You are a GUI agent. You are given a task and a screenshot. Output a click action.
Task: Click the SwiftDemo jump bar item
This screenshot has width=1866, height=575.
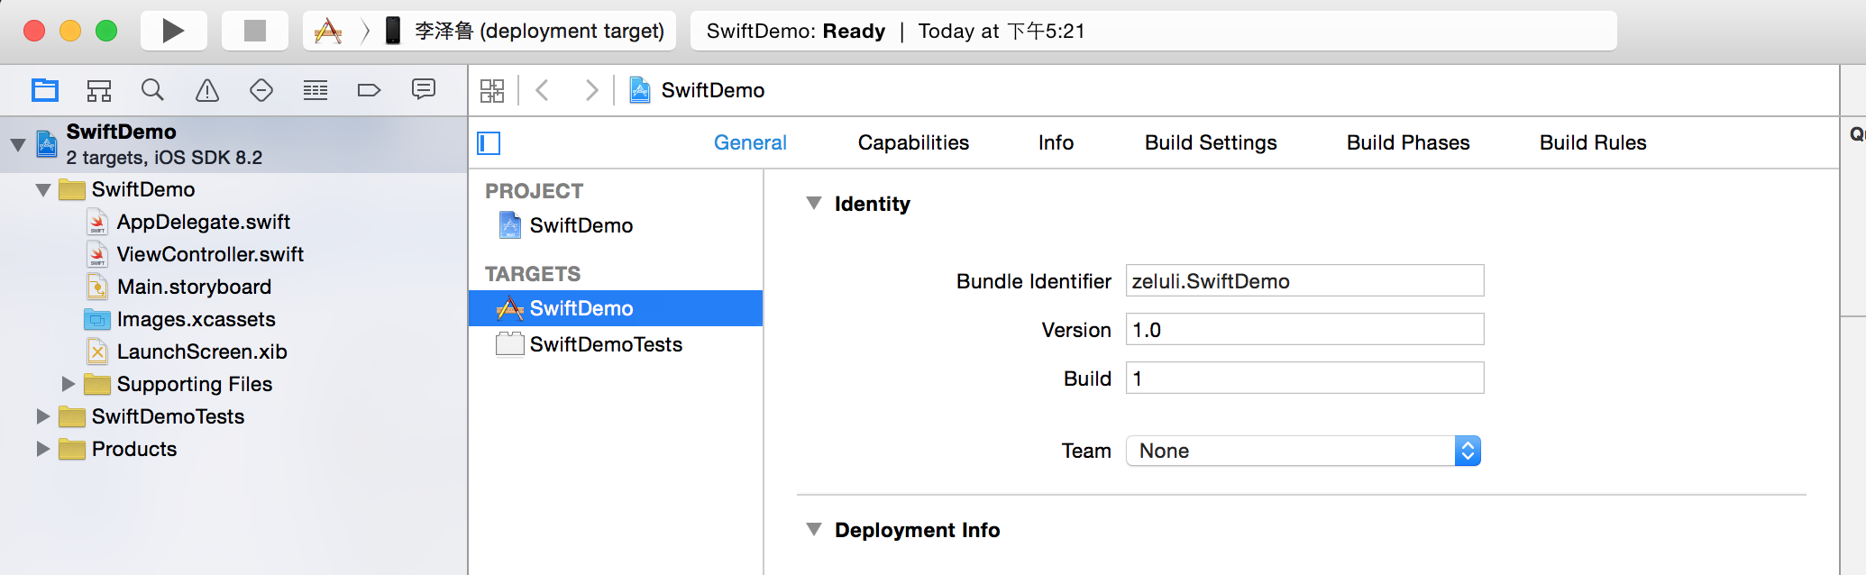(x=697, y=90)
